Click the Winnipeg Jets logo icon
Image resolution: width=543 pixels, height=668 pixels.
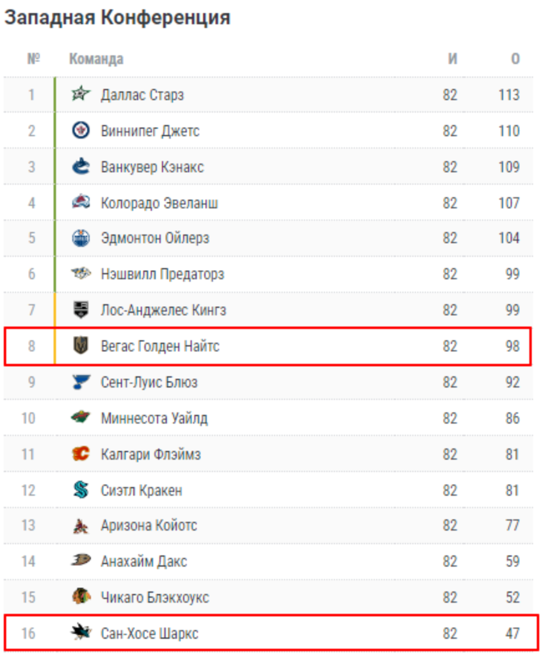tap(81, 131)
